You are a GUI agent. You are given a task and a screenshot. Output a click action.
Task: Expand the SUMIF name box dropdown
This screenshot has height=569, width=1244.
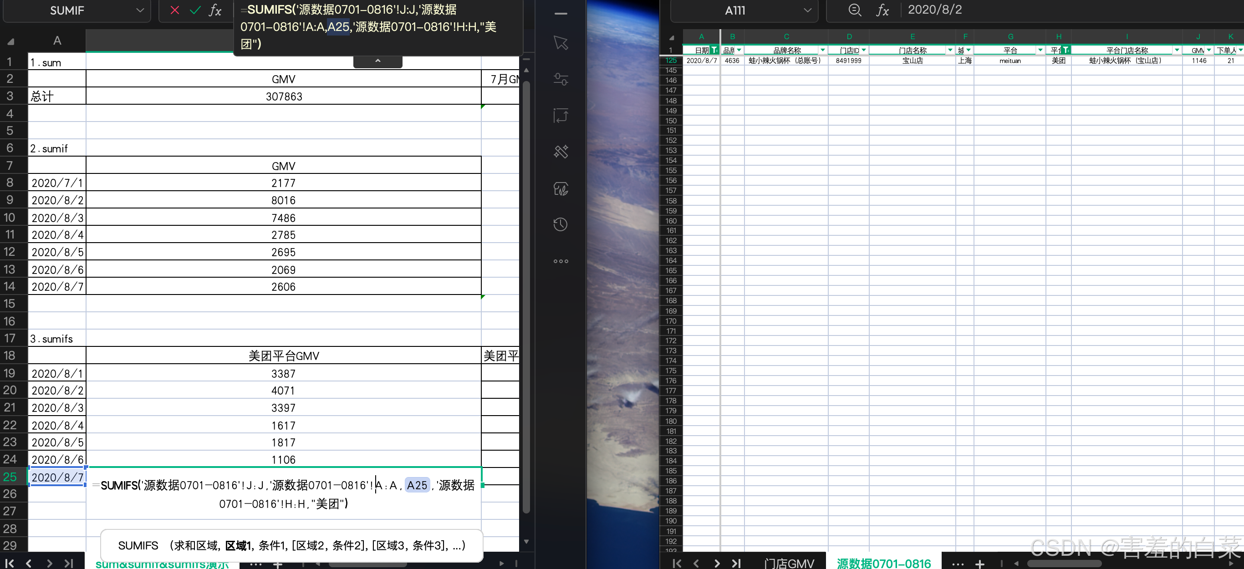(x=140, y=10)
